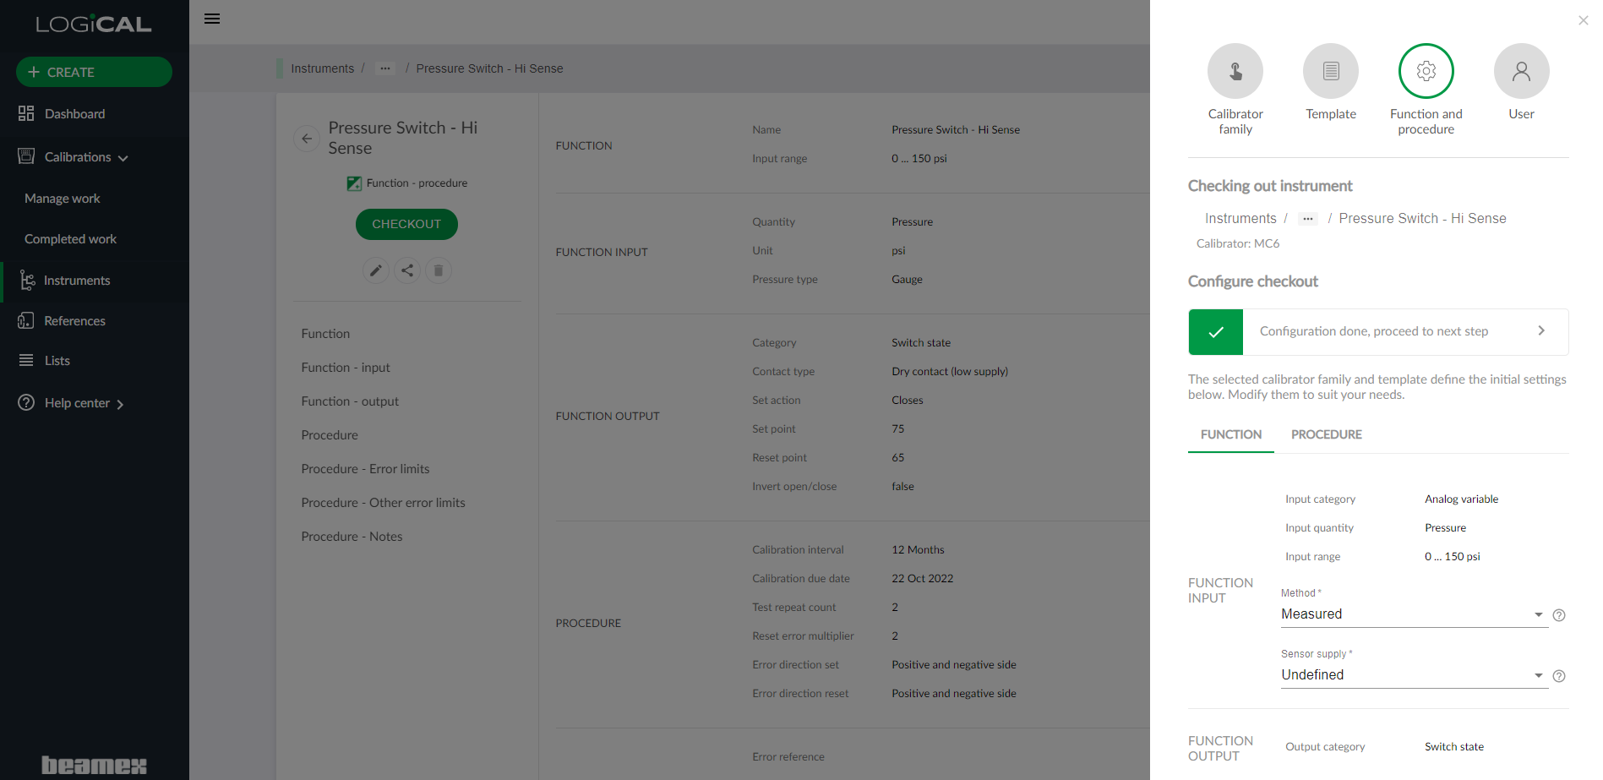Click the CHECKOUT button

(406, 224)
